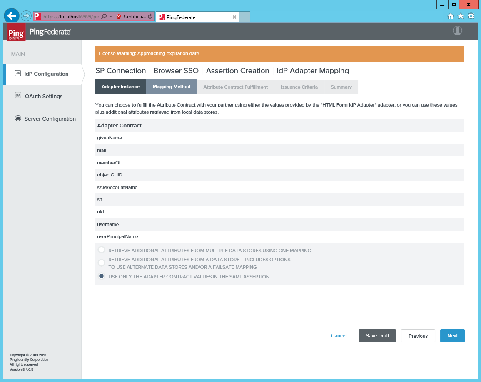This screenshot has width=481, height=382.
Task: Click the localhost URL address field
Action: [71, 17]
